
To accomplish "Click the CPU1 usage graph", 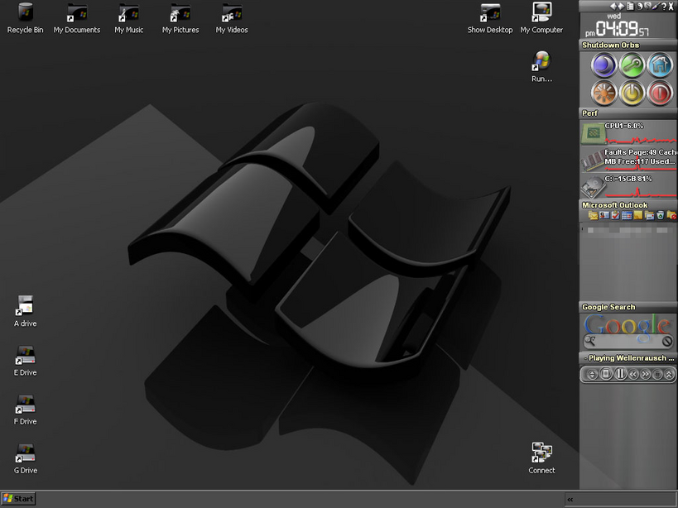I will click(638, 137).
